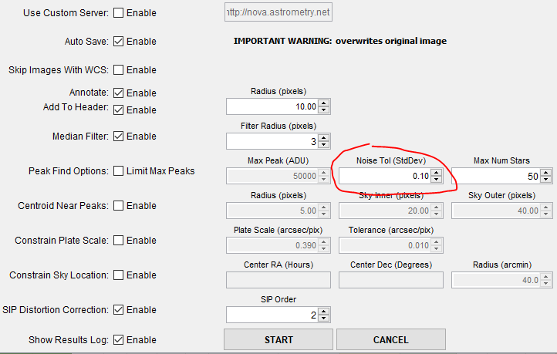
Task: Check the Limit Max Peaks option
Action: [x=118, y=170]
